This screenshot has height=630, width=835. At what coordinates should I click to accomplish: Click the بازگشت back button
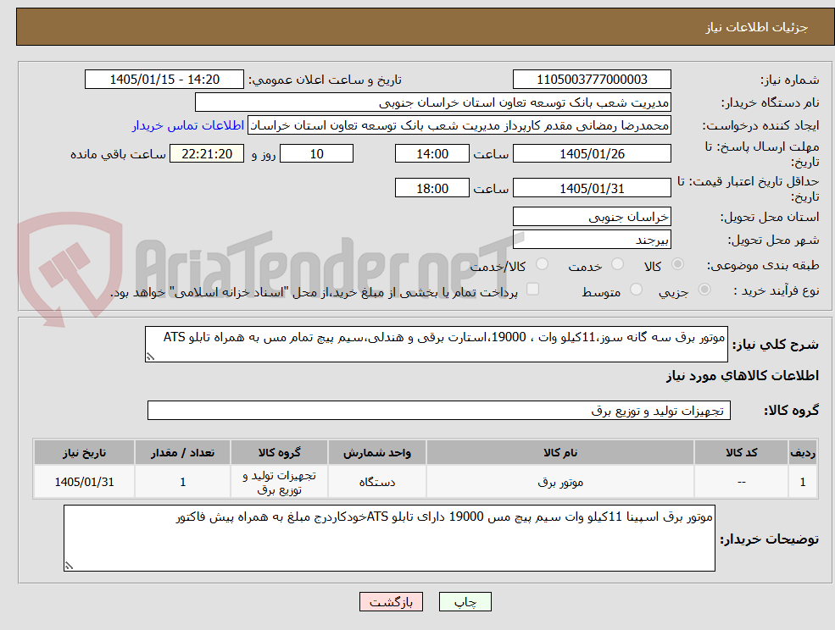tap(391, 602)
